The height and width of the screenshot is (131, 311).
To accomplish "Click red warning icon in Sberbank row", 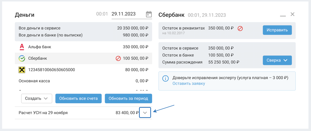I will [118, 58].
